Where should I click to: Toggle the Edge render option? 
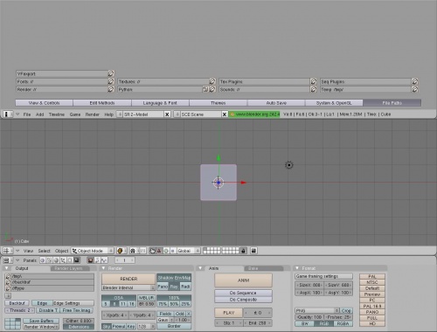(42, 303)
